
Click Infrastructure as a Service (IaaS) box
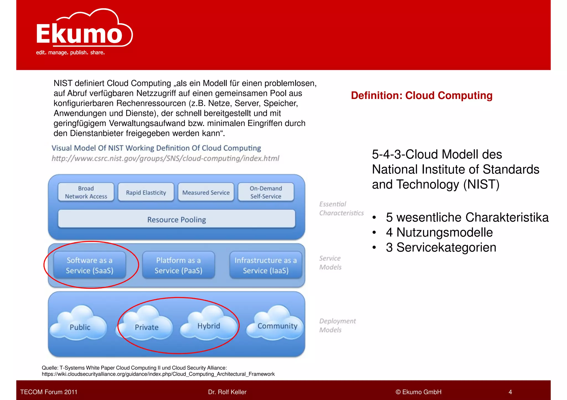(266, 265)
